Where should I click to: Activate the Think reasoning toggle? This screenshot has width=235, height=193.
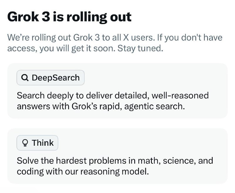pos(37,143)
